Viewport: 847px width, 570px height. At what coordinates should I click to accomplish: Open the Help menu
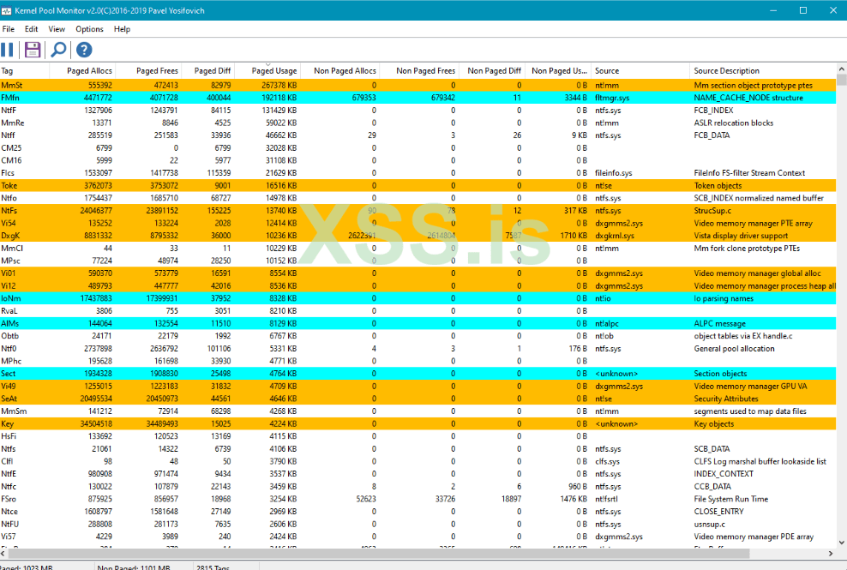(x=122, y=29)
